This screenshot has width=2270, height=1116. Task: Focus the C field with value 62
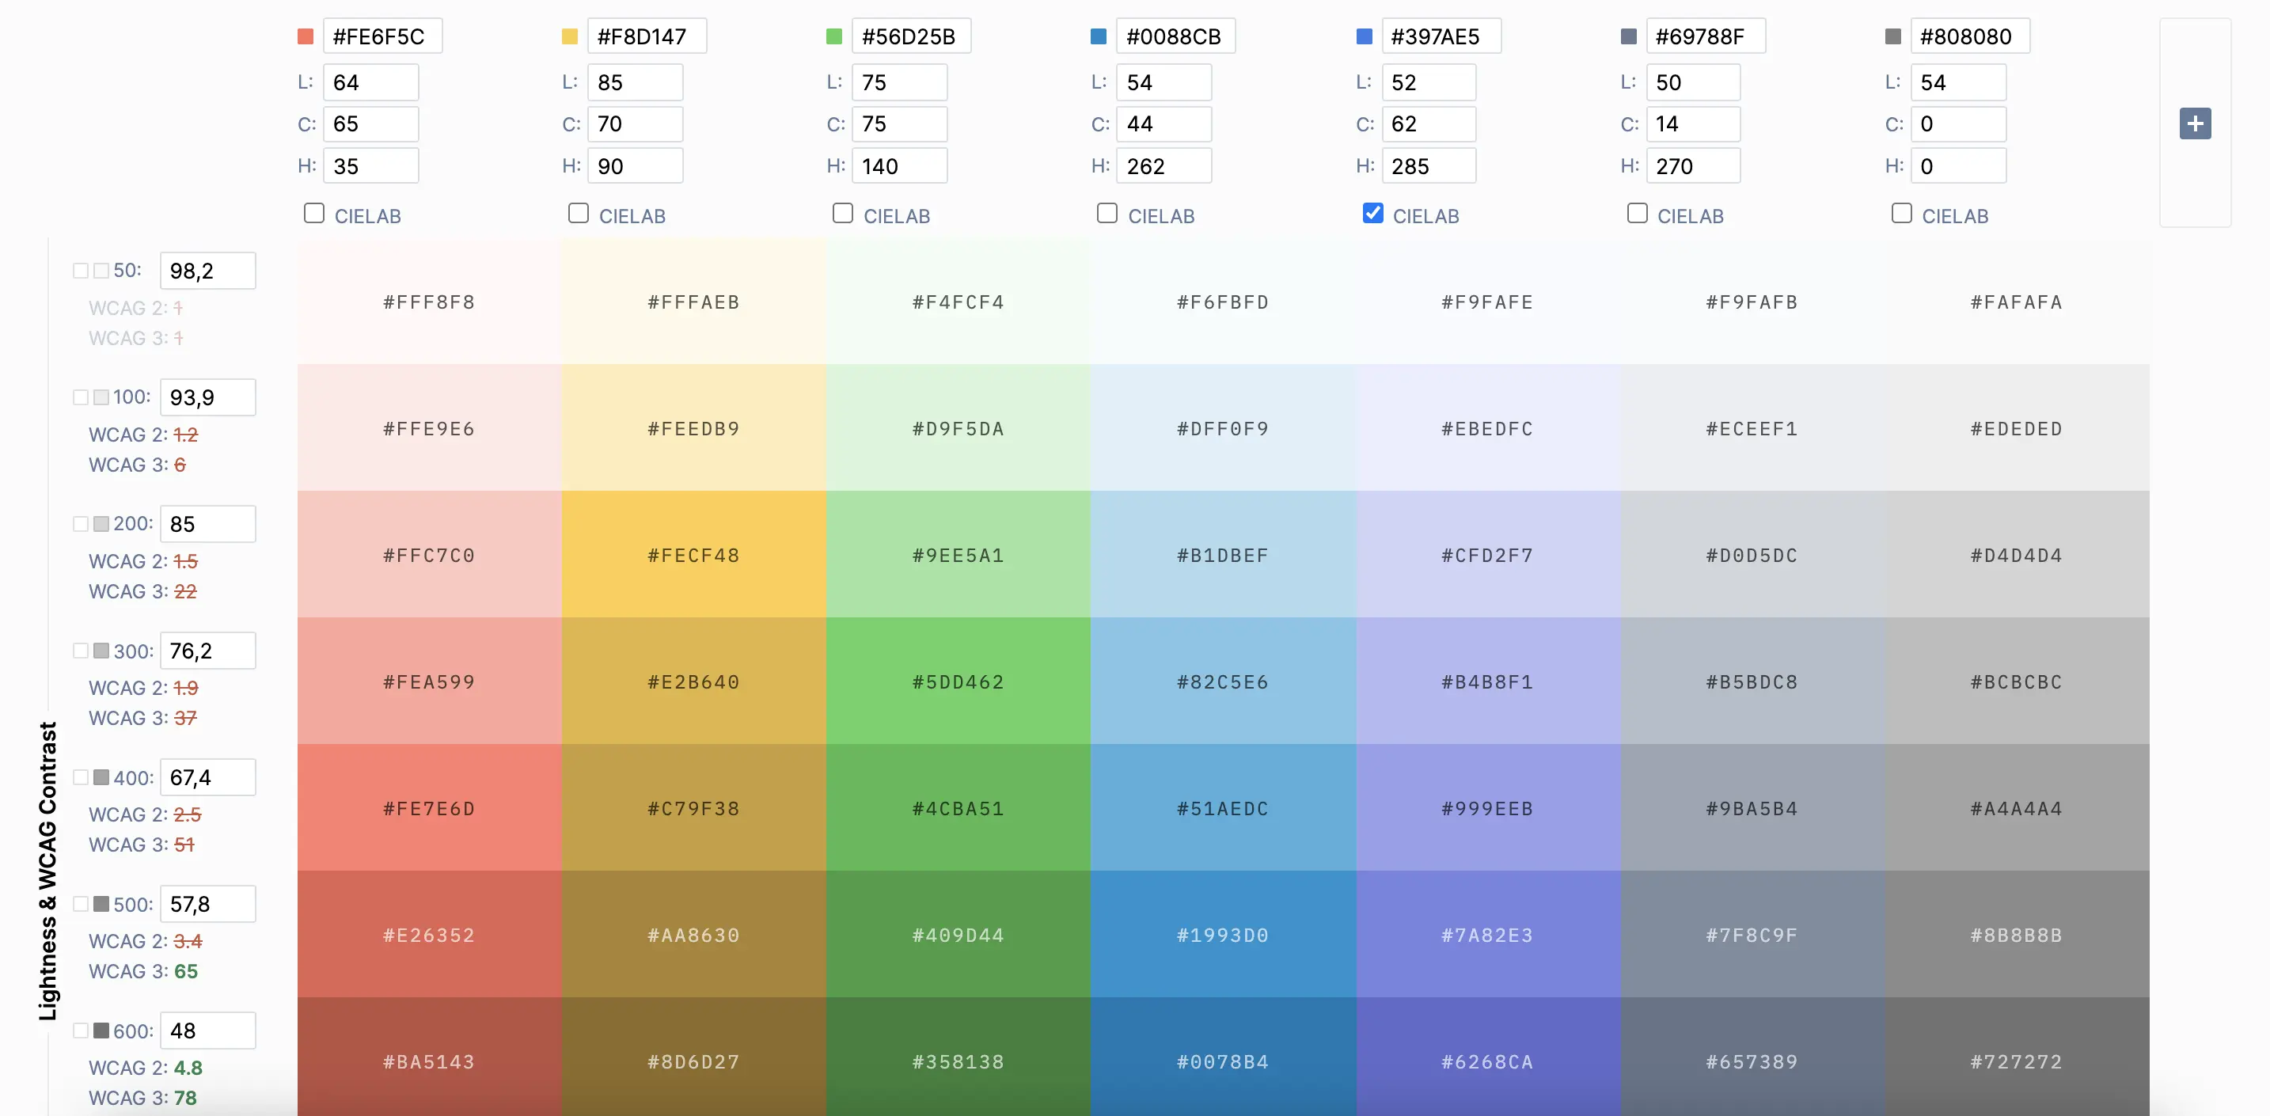(1429, 124)
